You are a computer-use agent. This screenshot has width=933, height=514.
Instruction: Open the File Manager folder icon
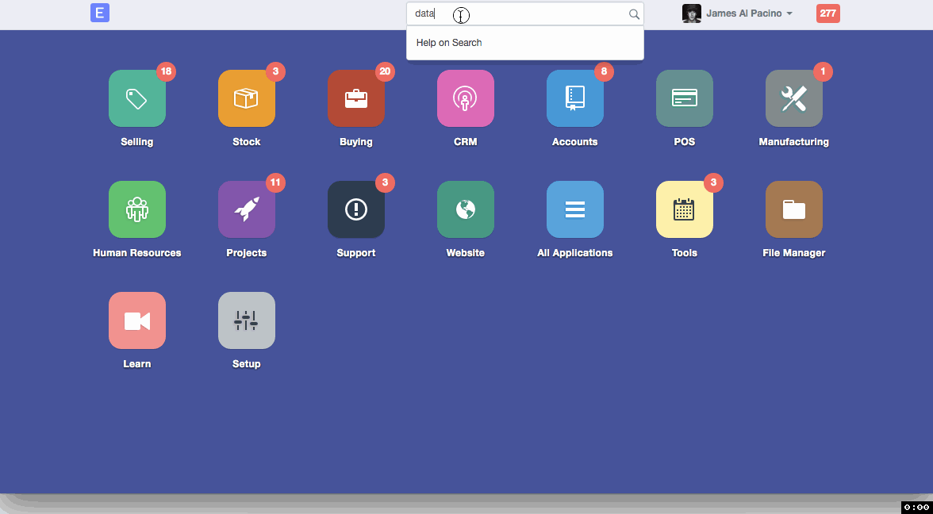coord(794,209)
